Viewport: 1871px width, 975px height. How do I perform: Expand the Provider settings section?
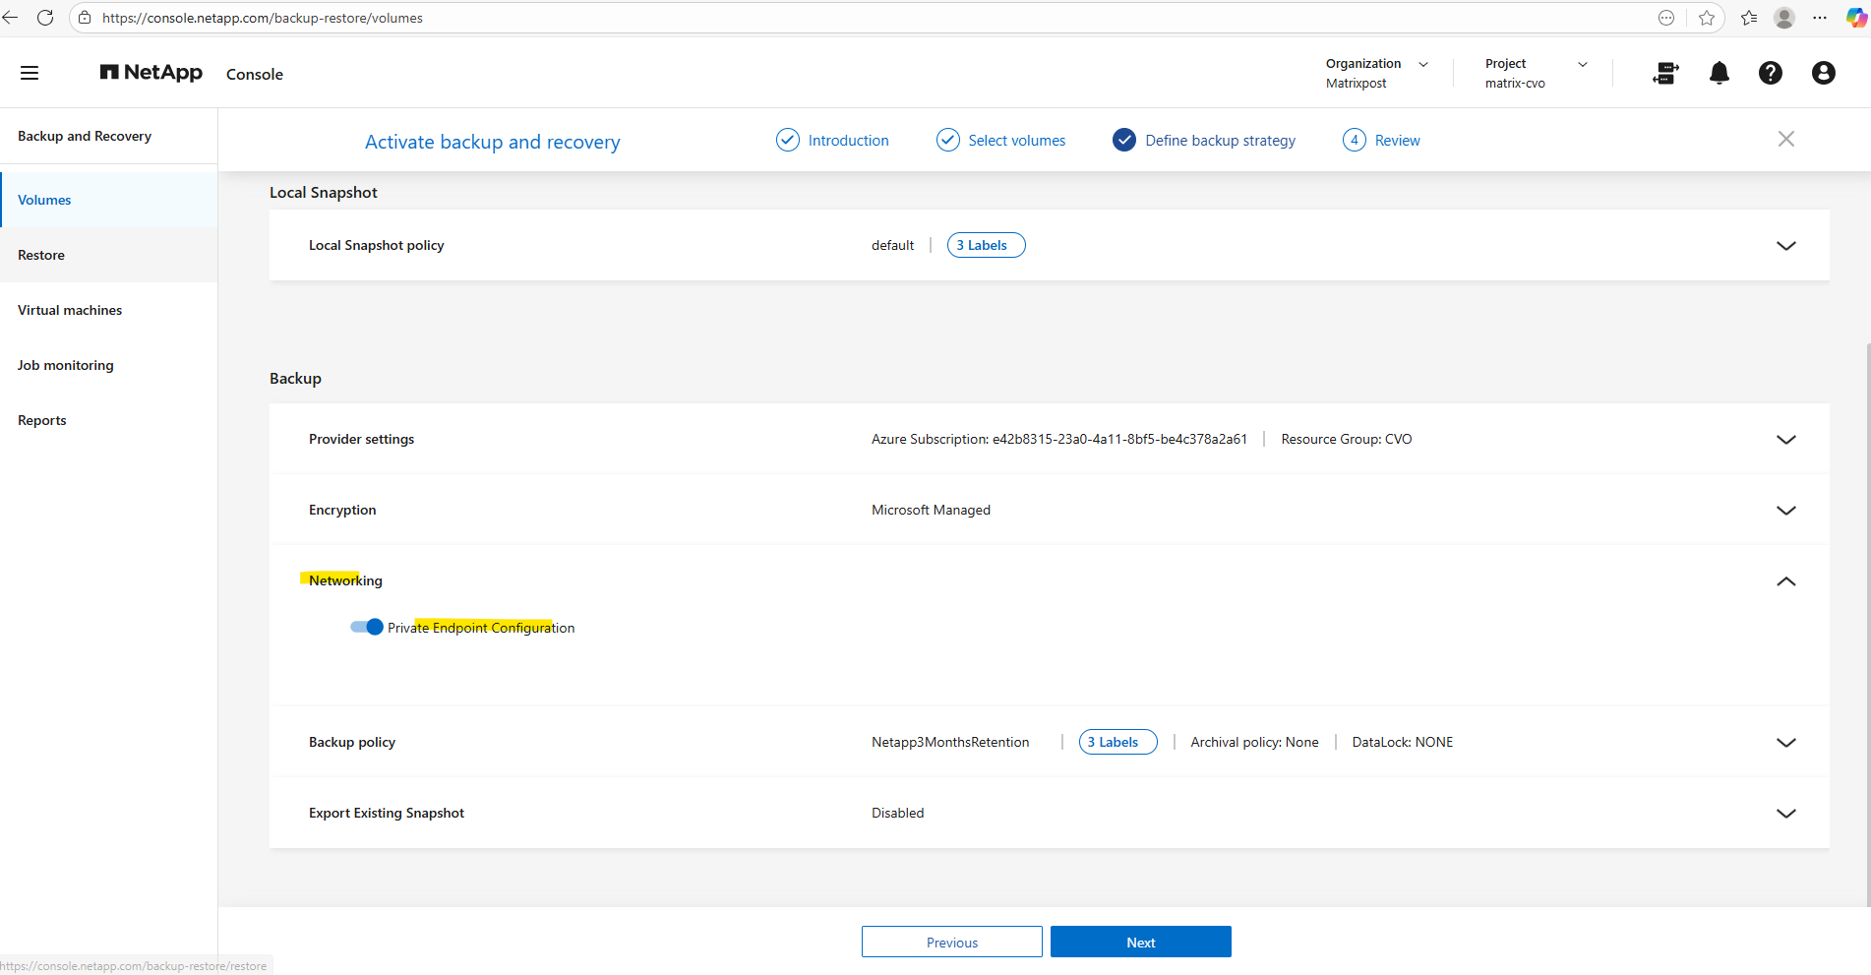(x=1785, y=440)
